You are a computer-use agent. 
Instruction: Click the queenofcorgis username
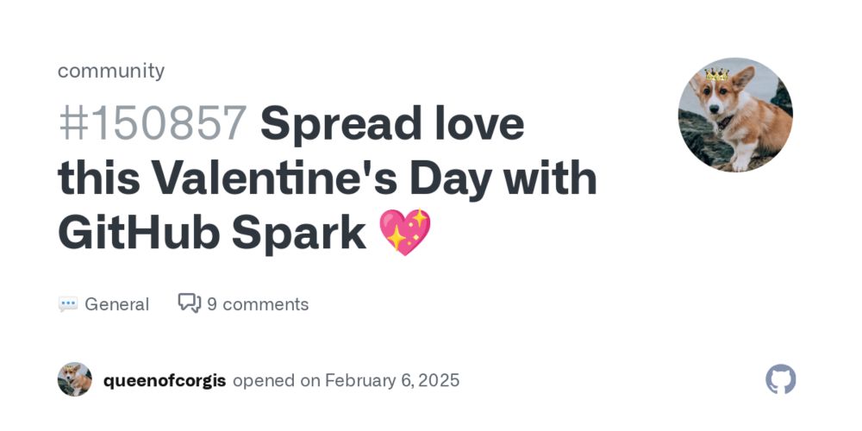165,380
